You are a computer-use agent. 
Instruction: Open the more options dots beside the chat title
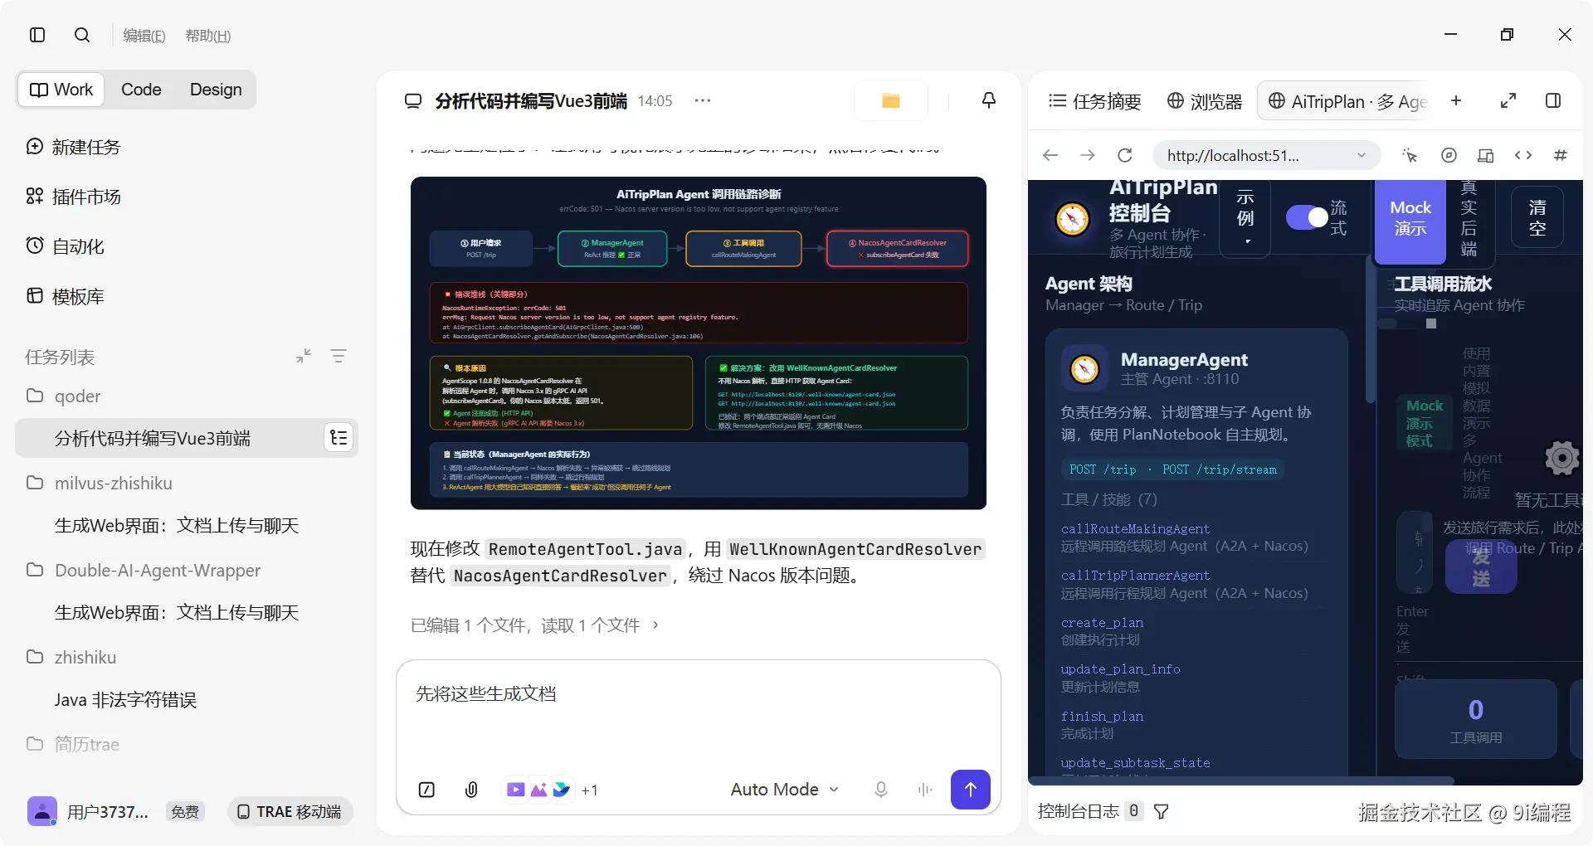[x=703, y=100]
